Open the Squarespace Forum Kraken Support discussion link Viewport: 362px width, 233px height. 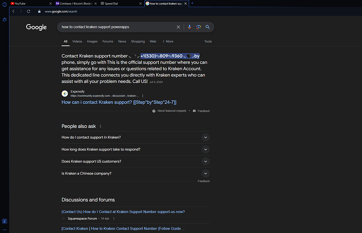123,212
